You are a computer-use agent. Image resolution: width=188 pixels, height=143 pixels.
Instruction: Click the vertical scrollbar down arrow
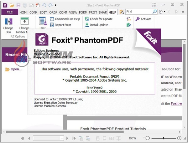[x=184, y=127]
